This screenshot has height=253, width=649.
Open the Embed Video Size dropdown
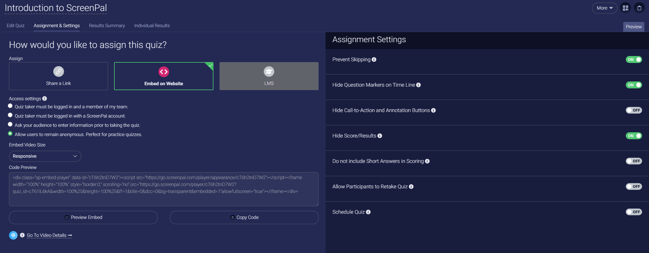(45, 156)
